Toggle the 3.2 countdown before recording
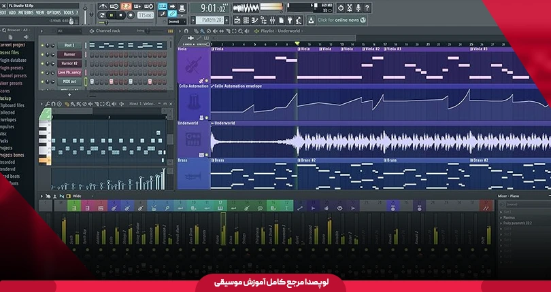Image resolution: width=551 pixels, height=292 pixels. pyautogui.click(x=126, y=6)
